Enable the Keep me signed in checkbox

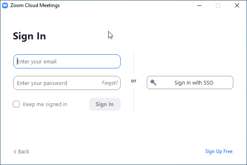(x=16, y=104)
